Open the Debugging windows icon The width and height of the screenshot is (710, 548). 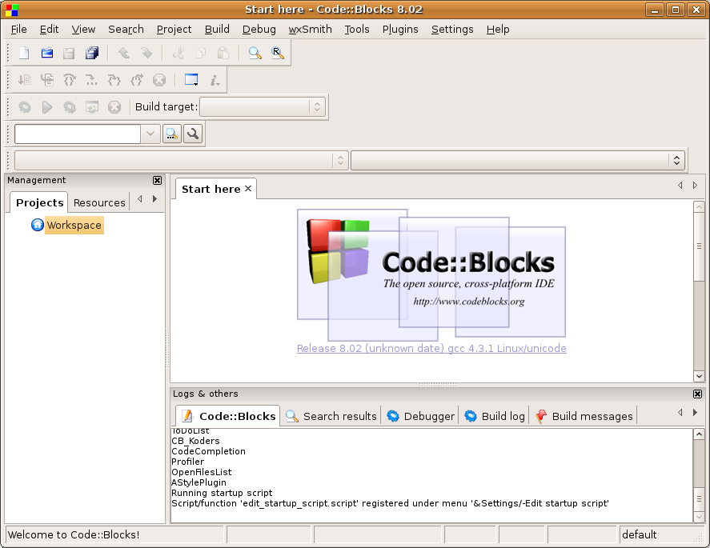click(191, 80)
